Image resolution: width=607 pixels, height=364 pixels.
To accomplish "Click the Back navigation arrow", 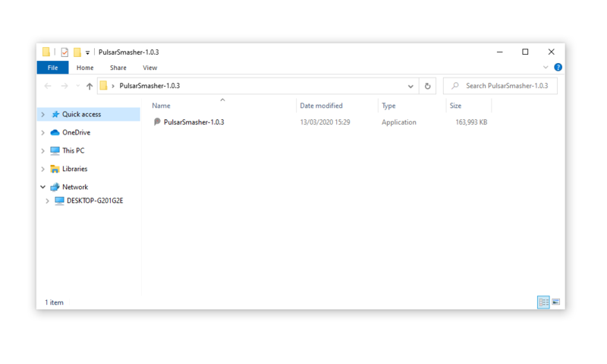I will (x=48, y=86).
